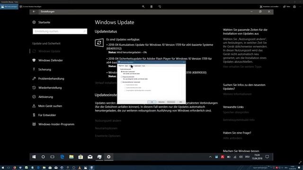Open Edge from the inner taskbar
Viewport: 303px width, 170px height.
coord(62,157)
